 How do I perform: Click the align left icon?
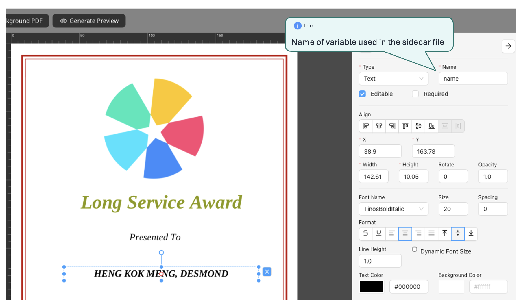pyautogui.click(x=366, y=126)
